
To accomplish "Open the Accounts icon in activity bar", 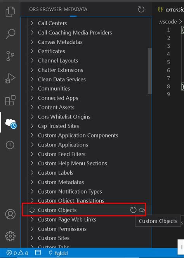I will pyautogui.click(x=10, y=214).
